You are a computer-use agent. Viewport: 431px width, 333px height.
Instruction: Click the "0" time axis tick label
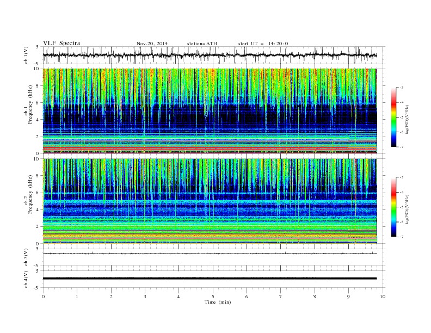[x=43, y=297]
